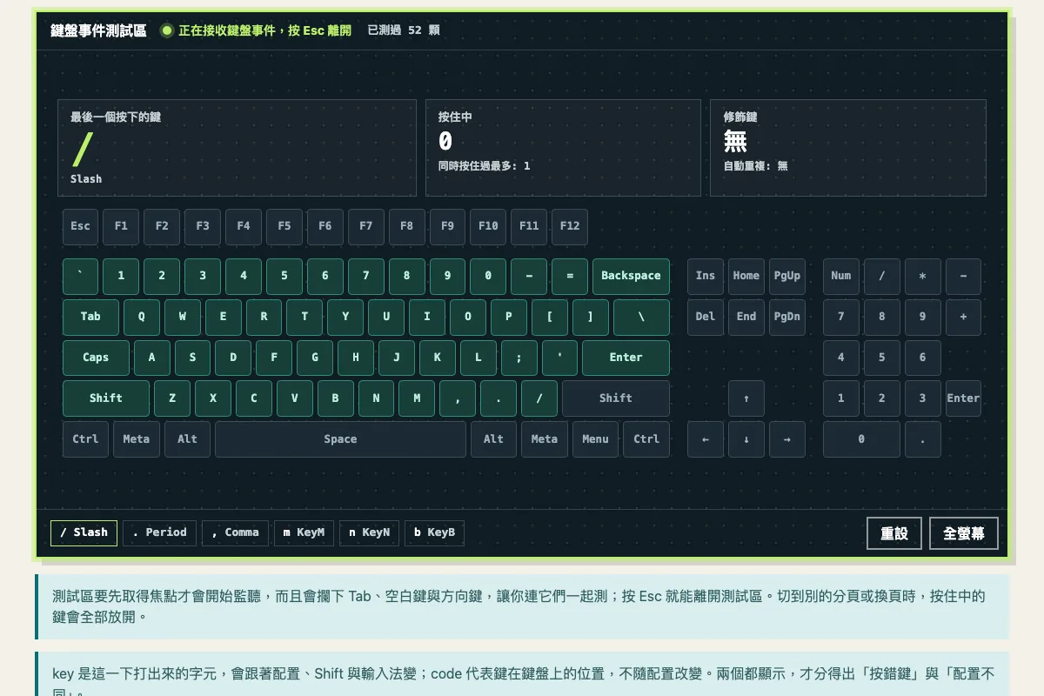Click the Del key
Image resolution: width=1044 pixels, height=696 pixels.
[x=706, y=317]
